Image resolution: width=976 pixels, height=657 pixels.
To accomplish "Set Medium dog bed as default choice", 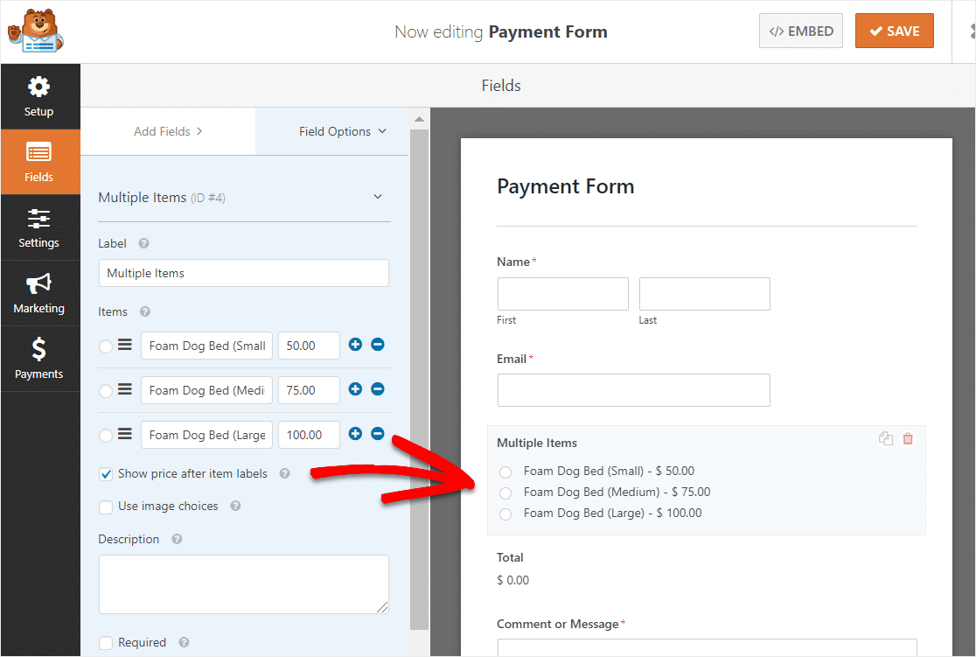I will point(106,390).
